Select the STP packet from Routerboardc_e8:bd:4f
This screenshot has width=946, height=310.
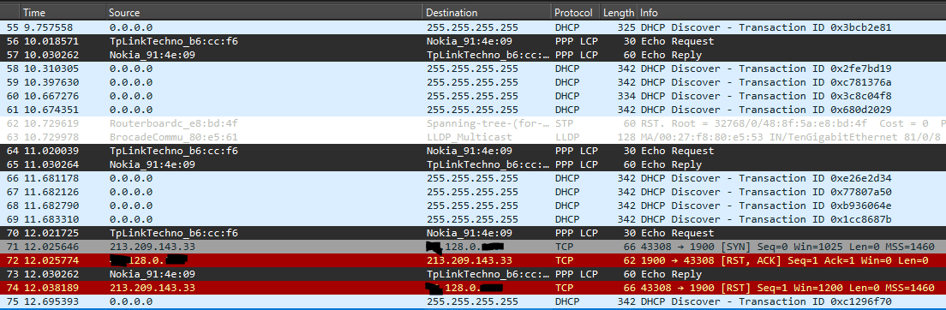click(x=473, y=123)
